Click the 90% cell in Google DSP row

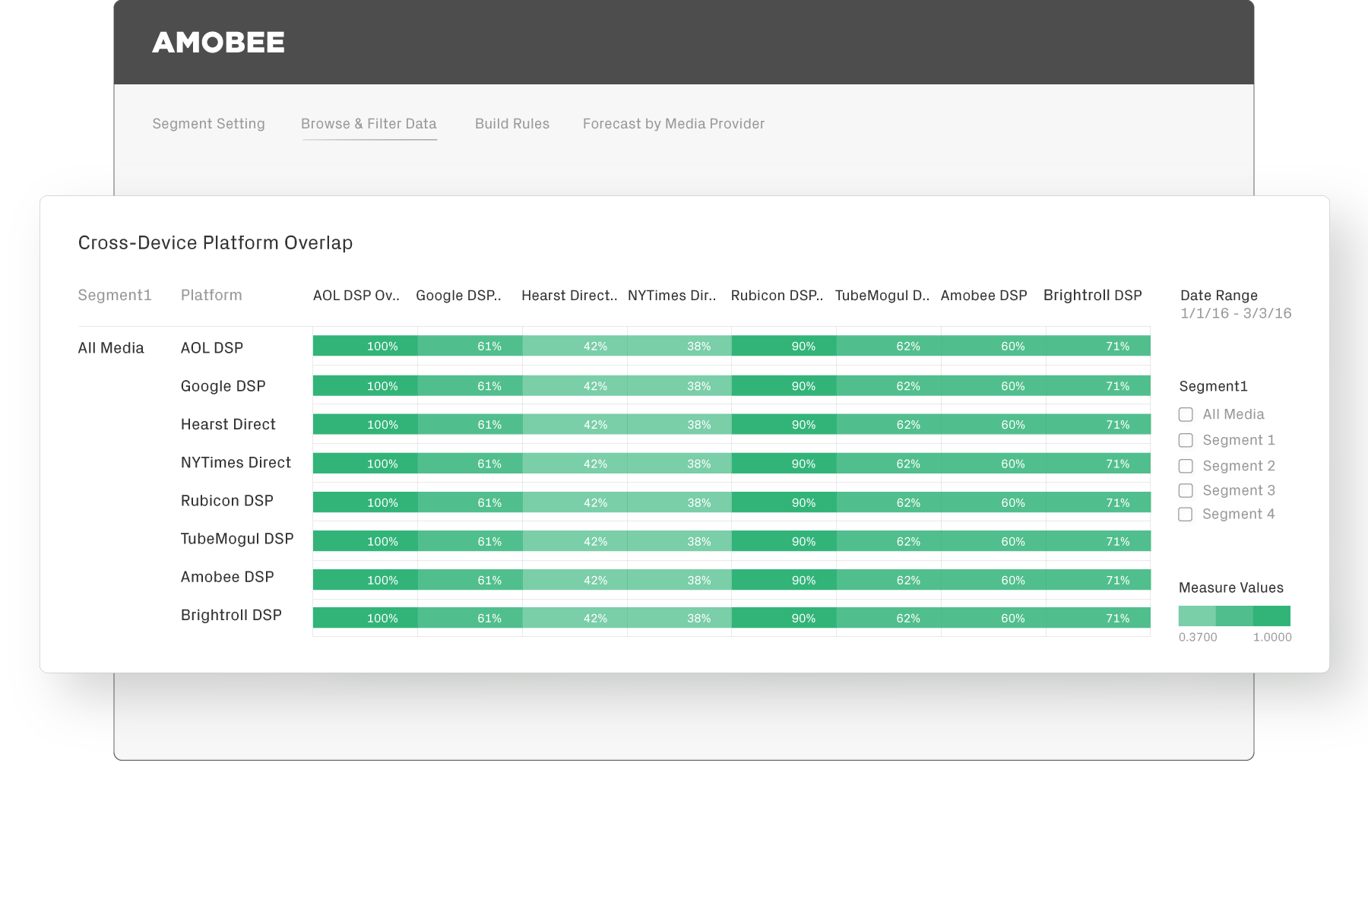point(784,386)
